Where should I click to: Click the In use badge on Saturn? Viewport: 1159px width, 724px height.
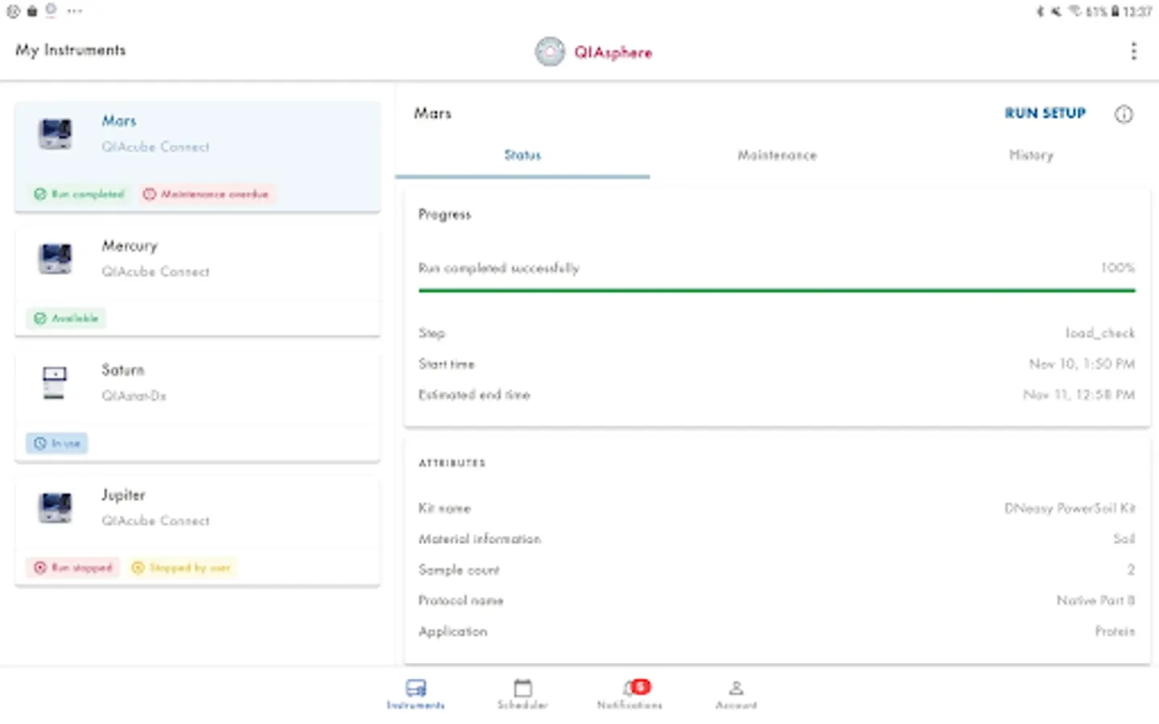click(57, 443)
